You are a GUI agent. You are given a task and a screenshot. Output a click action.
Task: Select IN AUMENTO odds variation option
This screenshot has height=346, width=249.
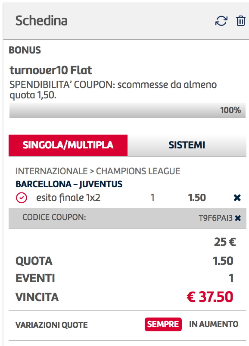point(214,324)
